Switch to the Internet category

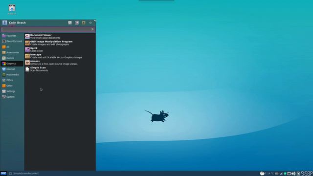[x=12, y=69]
